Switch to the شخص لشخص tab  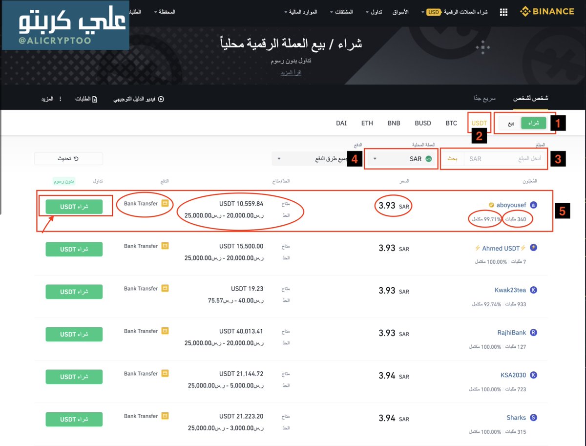[x=530, y=99]
